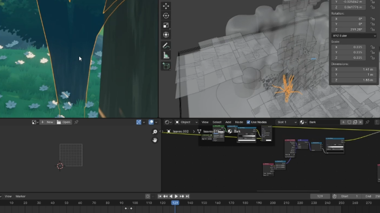This screenshot has height=213, width=380.
Task: Play the animation forward
Action: click(x=176, y=196)
